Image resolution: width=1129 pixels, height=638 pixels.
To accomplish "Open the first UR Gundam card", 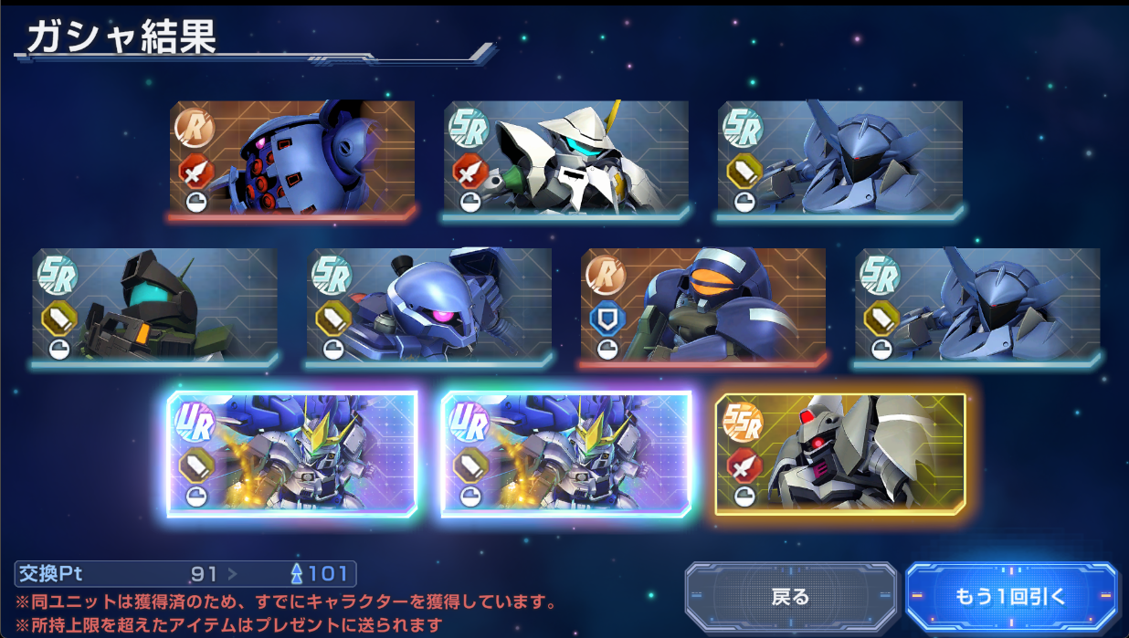I will (x=292, y=454).
